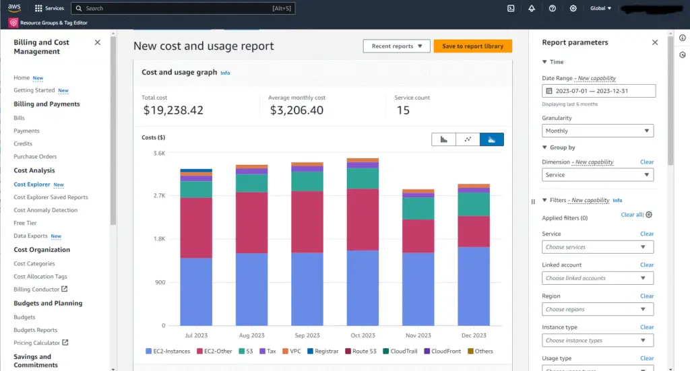
Task: Click the panel resize handle beside Filters
Action: 533,202
